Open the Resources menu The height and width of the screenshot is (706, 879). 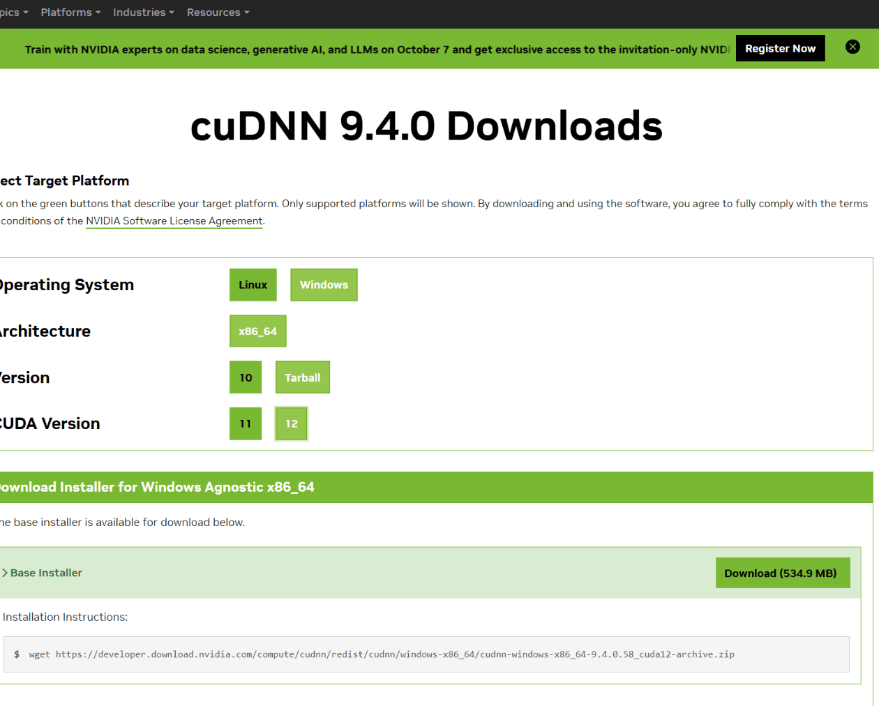218,13
